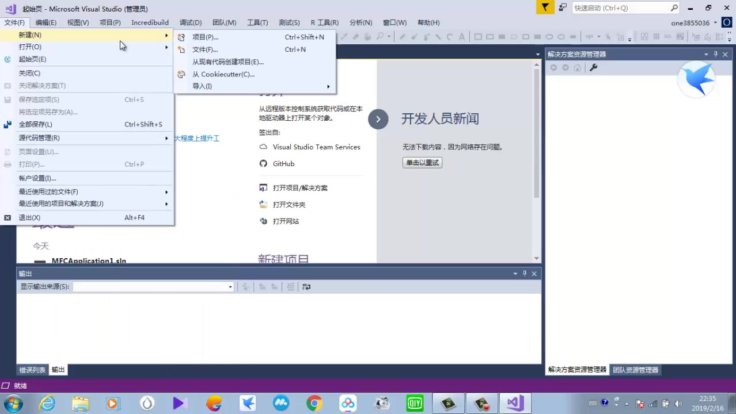Close the Solution Explorer panel

[726, 54]
